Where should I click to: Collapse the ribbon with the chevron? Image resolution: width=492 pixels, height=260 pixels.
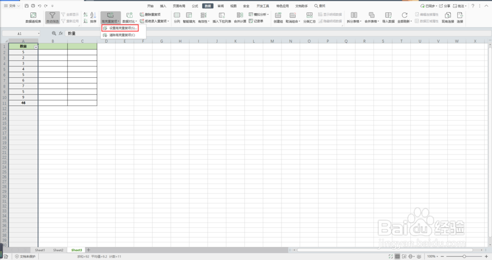click(487, 6)
